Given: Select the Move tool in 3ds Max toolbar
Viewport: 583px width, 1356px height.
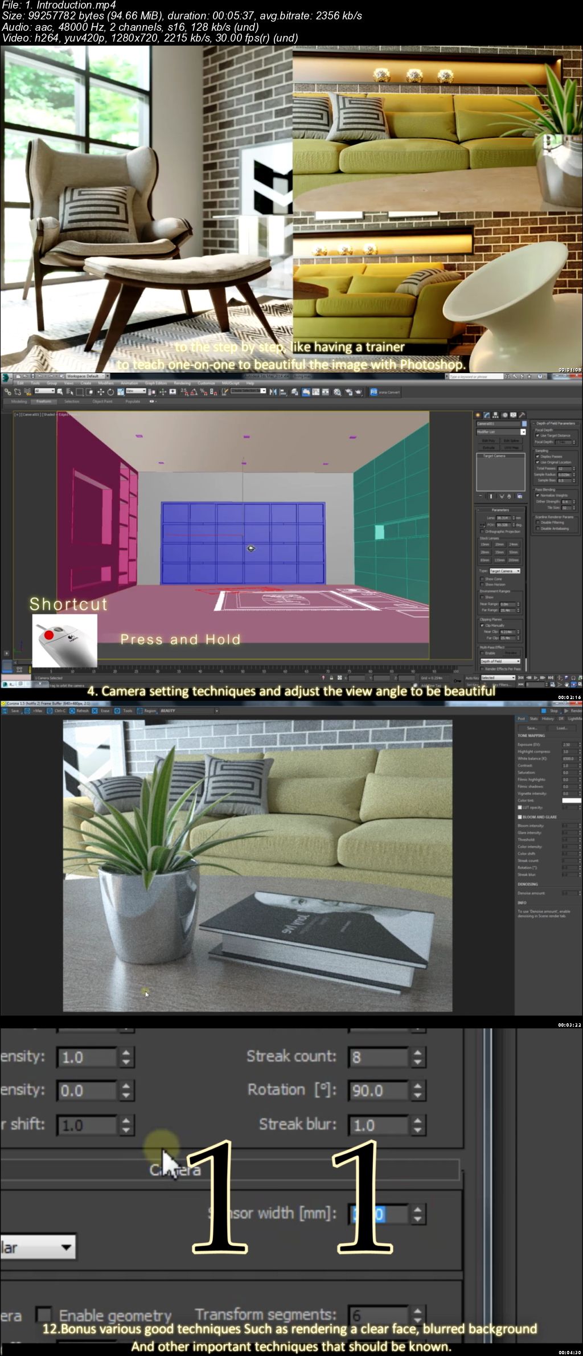Looking at the screenshot, I should click(101, 391).
